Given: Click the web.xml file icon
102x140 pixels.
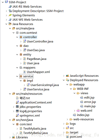Looking at the screenshot, I should click(78, 111).
